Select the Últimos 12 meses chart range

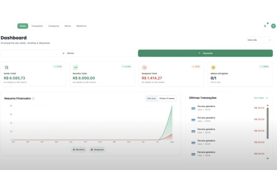point(167,98)
